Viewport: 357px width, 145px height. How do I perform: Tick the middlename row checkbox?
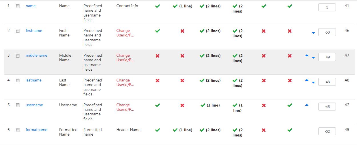17,56
